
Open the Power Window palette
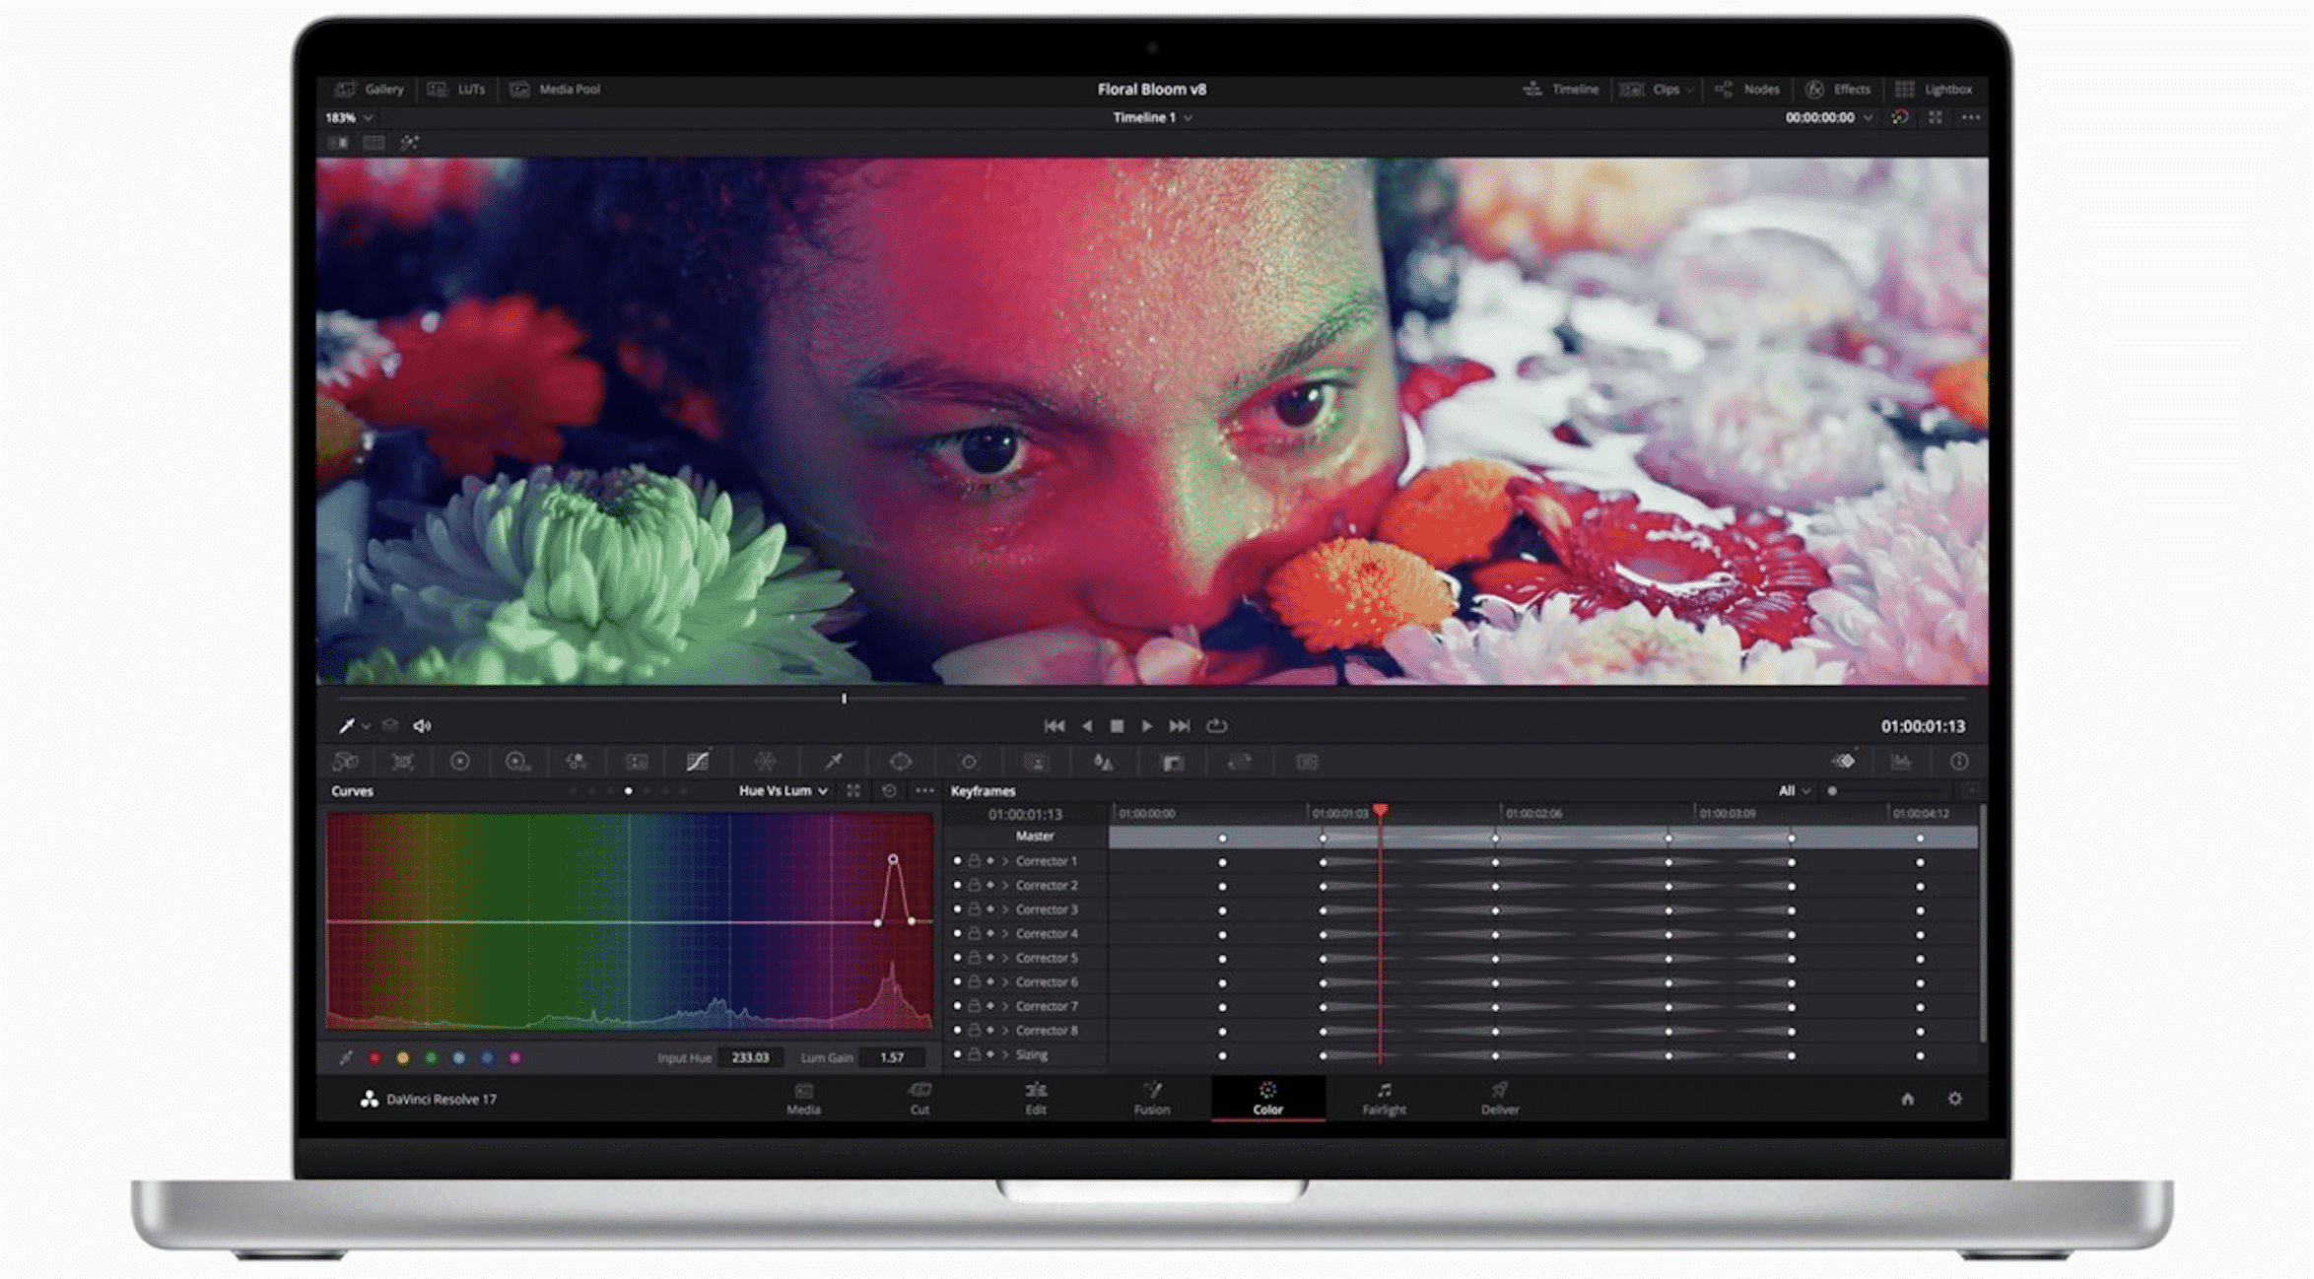(x=900, y=762)
